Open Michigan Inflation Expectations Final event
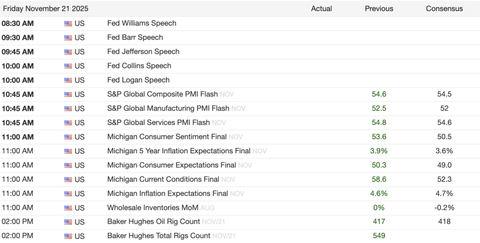The height and width of the screenshot is (243, 480). [x=168, y=193]
